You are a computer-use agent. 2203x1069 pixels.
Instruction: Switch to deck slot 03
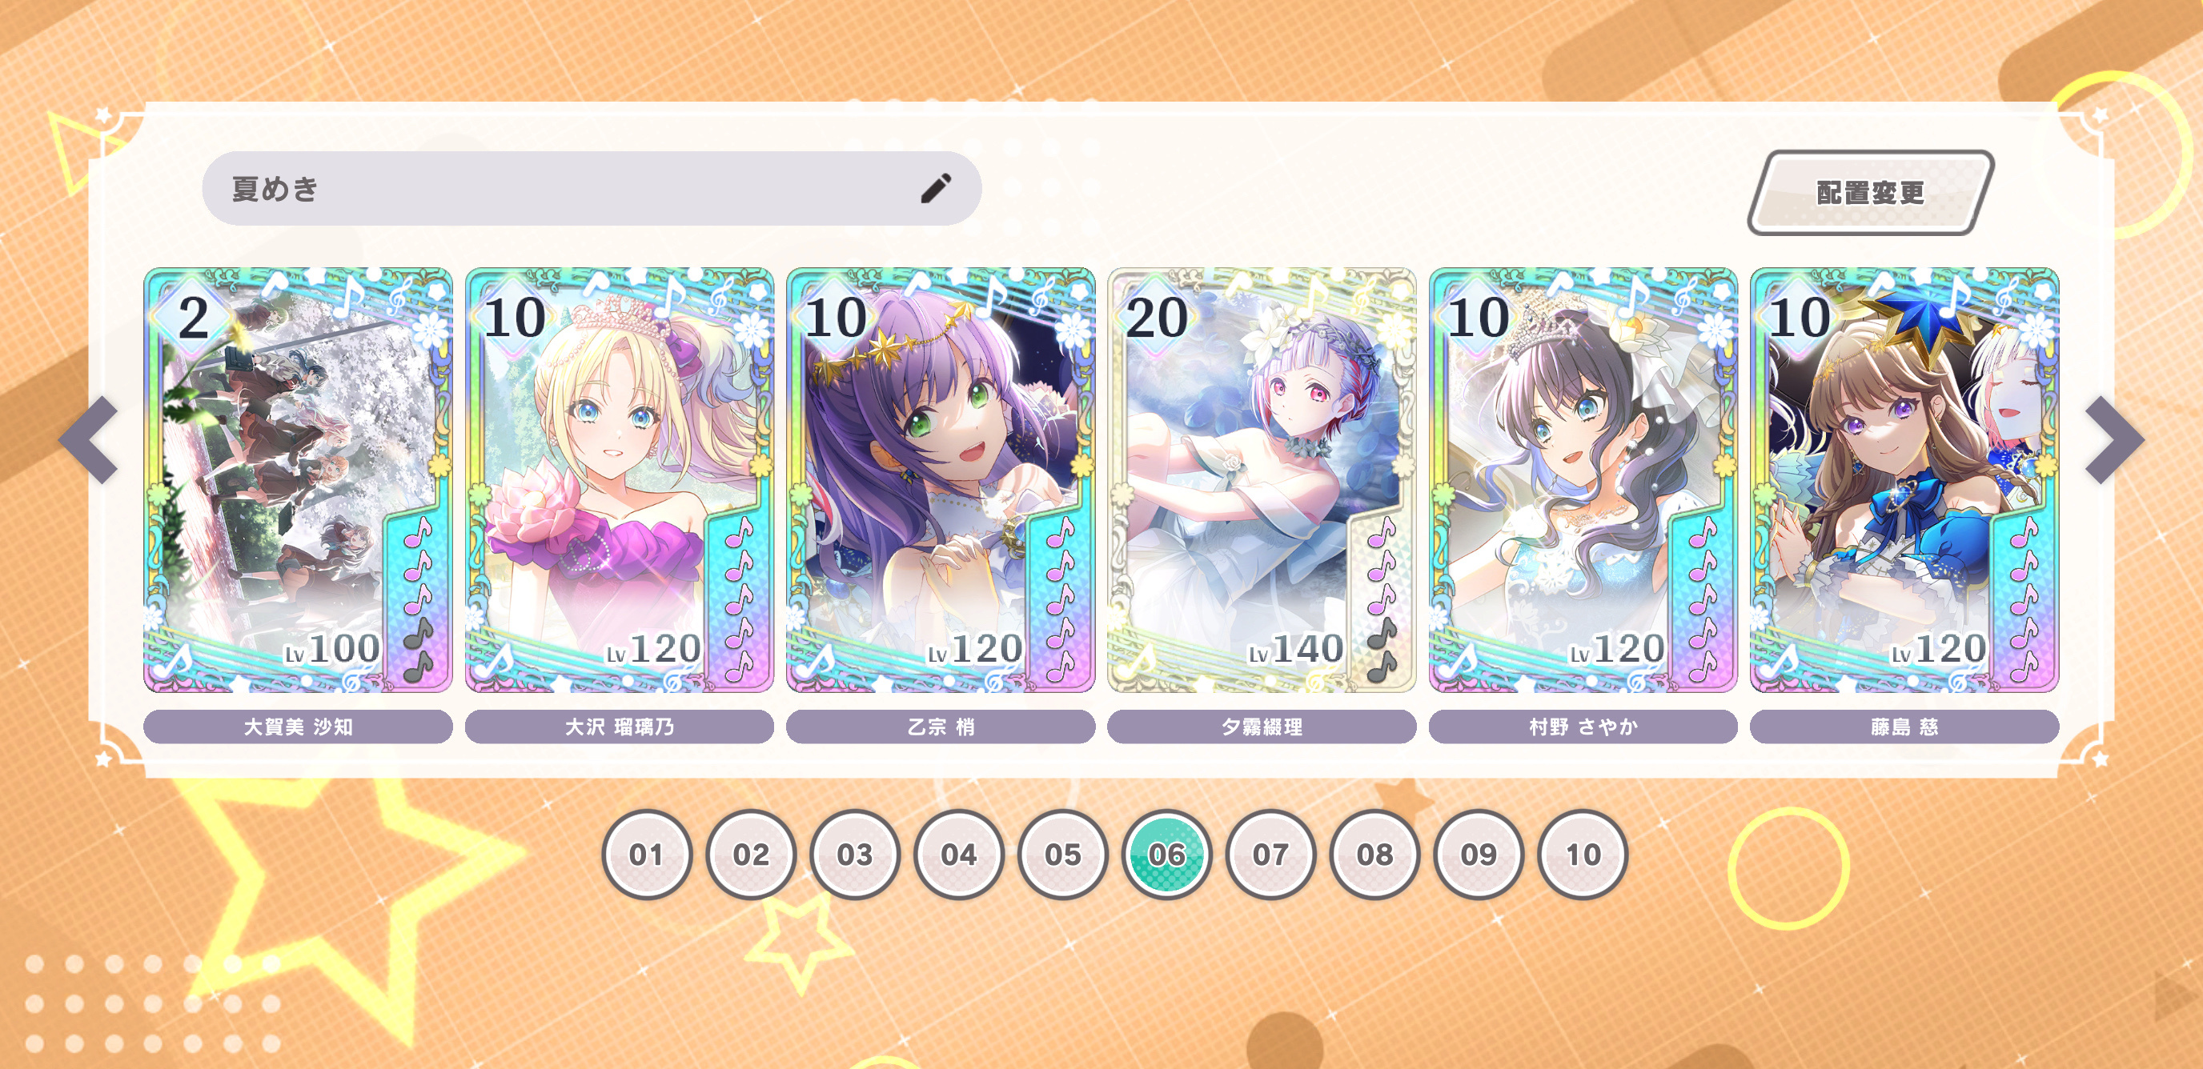[855, 855]
